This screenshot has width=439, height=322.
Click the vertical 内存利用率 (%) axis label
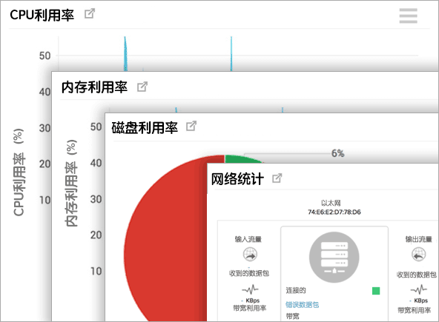click(x=70, y=183)
